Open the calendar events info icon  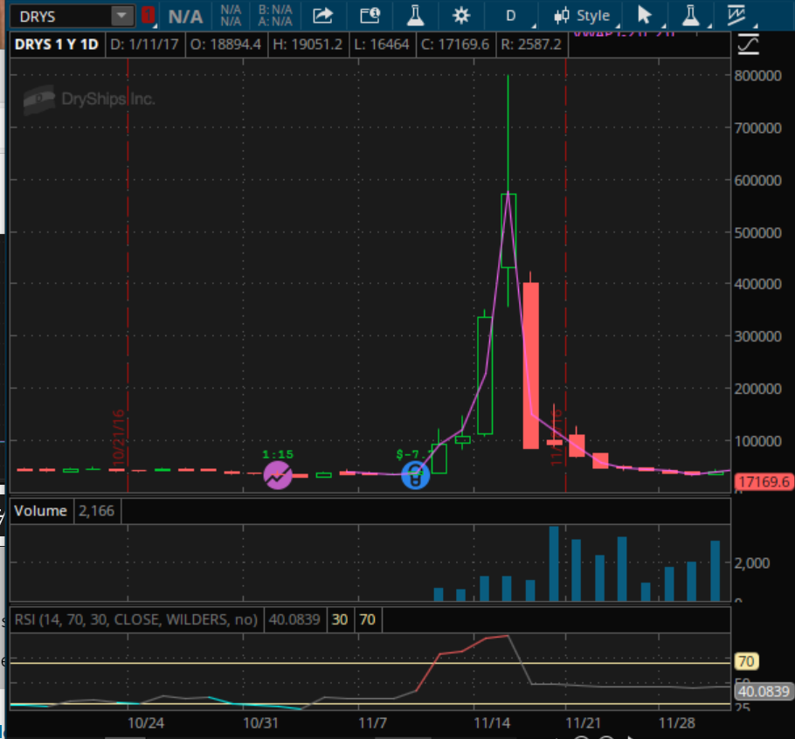click(370, 16)
